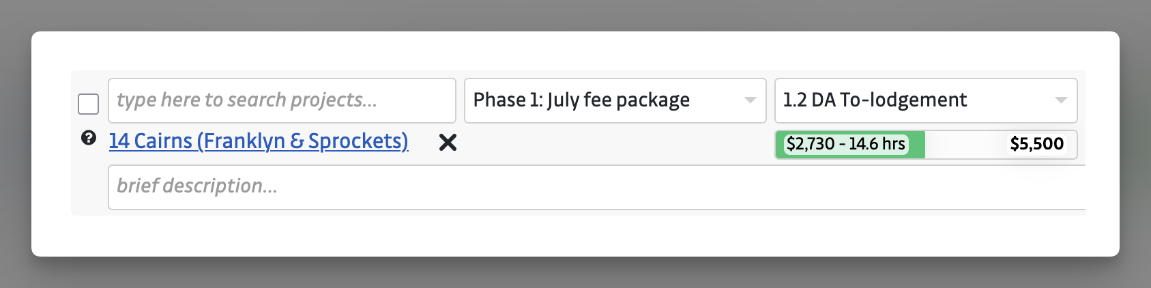Remove the project with the X icon
The image size is (1151, 288).
448,142
